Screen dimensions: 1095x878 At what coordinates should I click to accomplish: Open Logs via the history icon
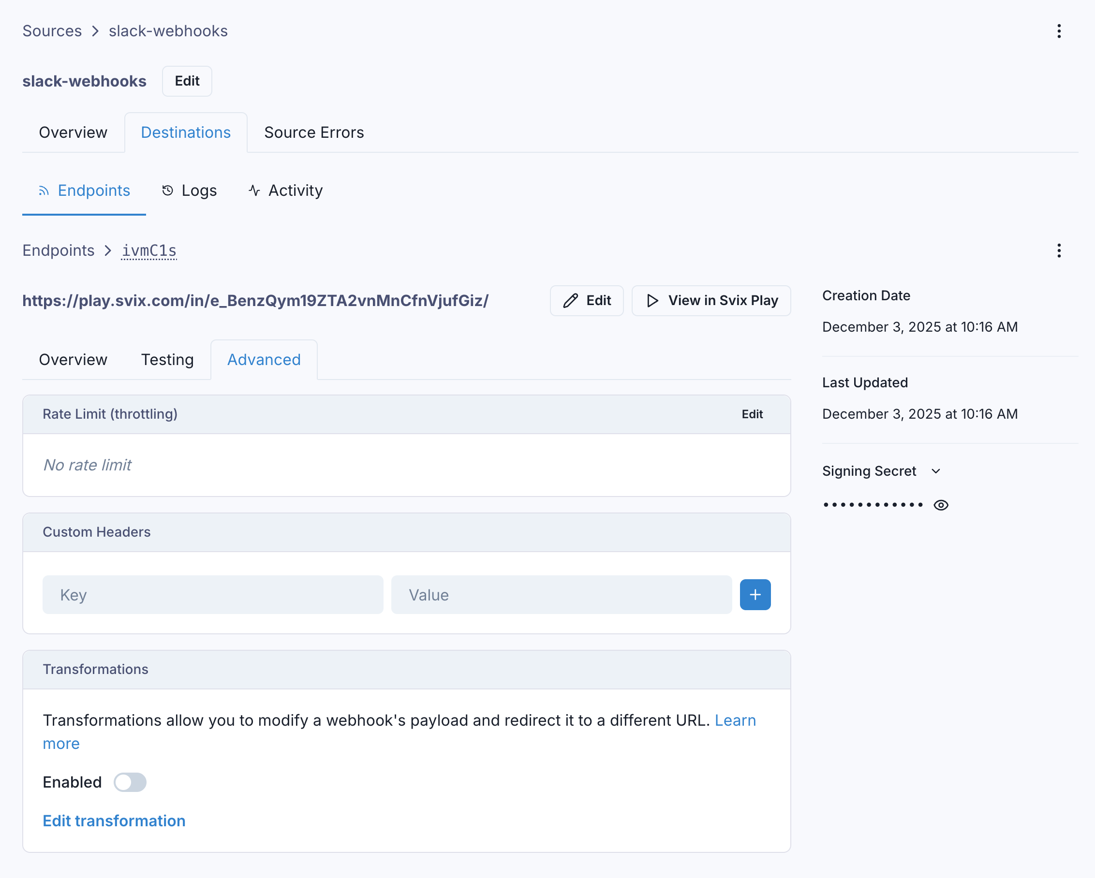[x=168, y=190]
